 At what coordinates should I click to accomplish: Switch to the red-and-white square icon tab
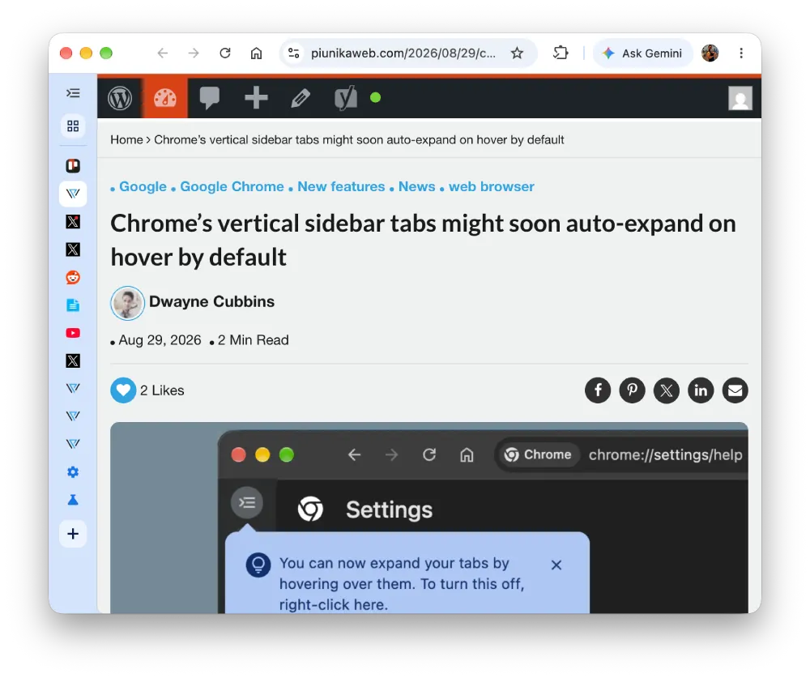click(x=73, y=166)
